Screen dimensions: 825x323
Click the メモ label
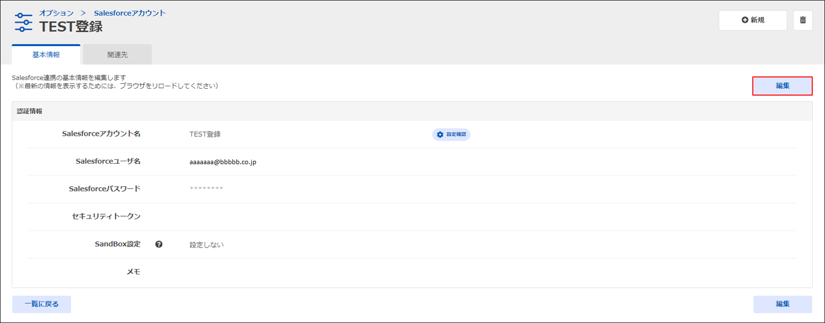tap(134, 272)
